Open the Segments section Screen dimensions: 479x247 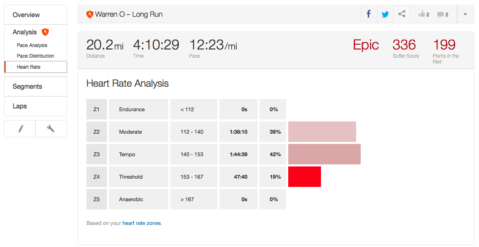tap(27, 86)
